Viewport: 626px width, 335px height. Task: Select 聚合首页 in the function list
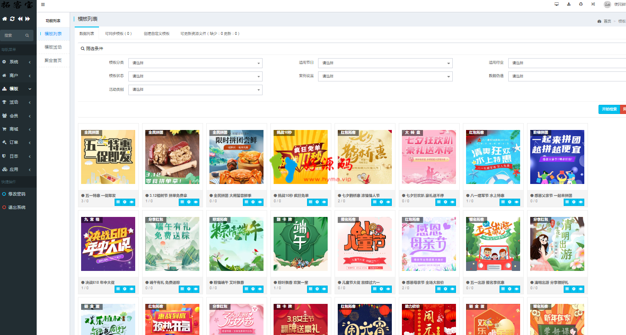53,60
